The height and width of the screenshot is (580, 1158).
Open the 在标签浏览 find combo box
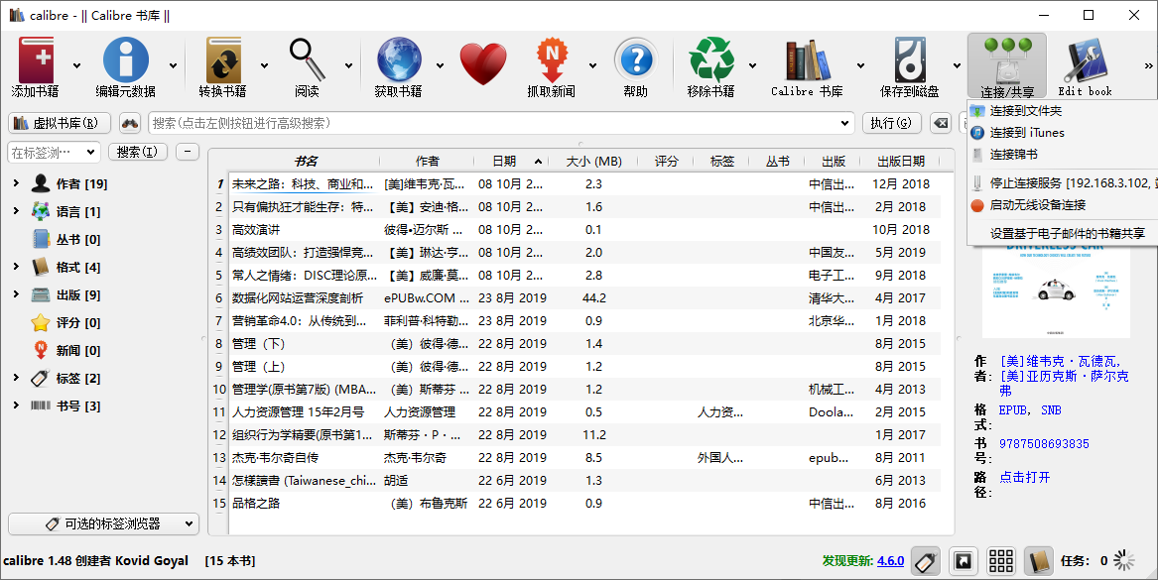(54, 152)
